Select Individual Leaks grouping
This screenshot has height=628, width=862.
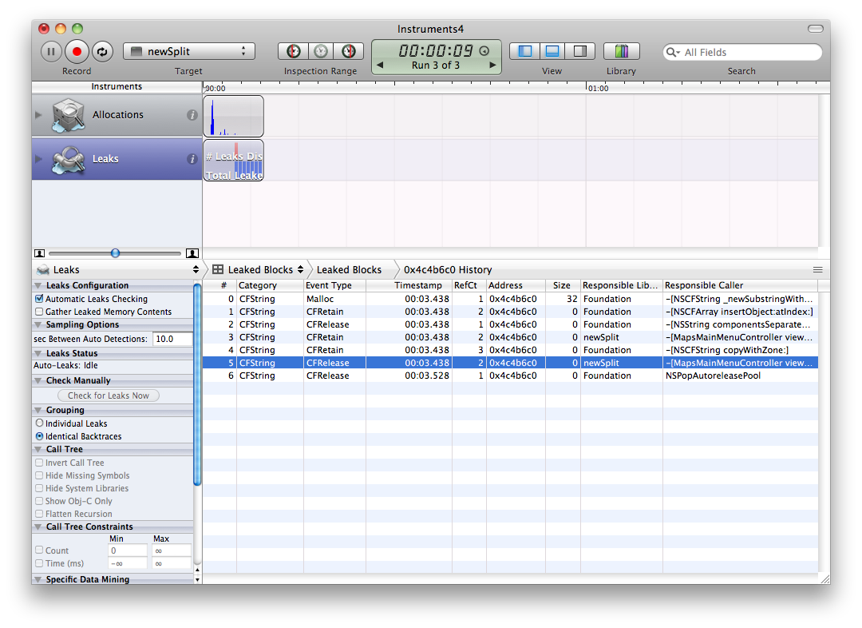40,423
